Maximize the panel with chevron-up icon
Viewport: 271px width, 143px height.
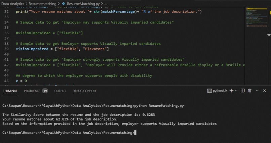[257, 91]
